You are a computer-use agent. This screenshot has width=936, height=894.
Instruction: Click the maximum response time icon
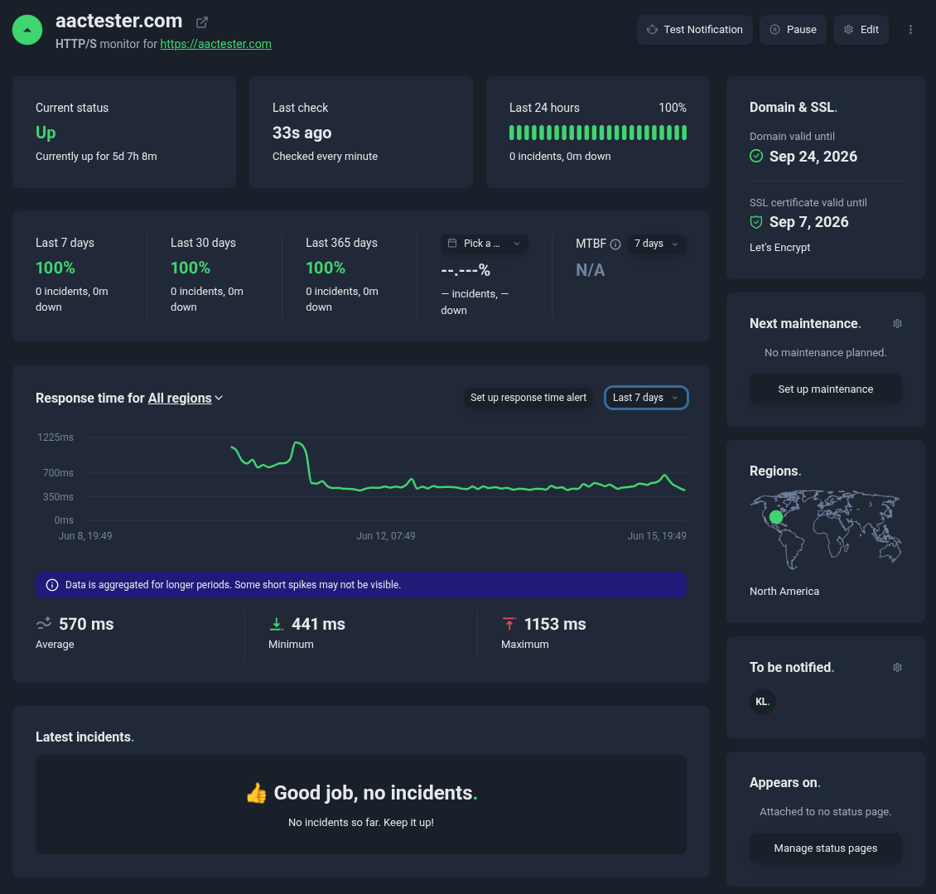509,624
